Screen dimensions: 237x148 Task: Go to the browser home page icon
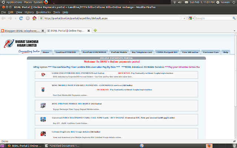click(34, 18)
